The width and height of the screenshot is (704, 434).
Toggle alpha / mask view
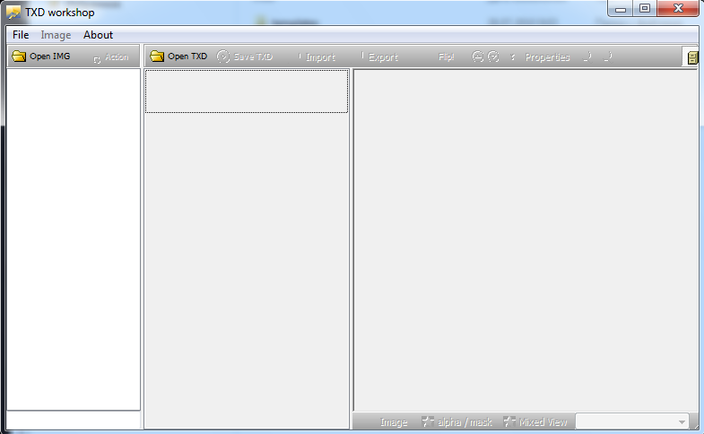457,421
